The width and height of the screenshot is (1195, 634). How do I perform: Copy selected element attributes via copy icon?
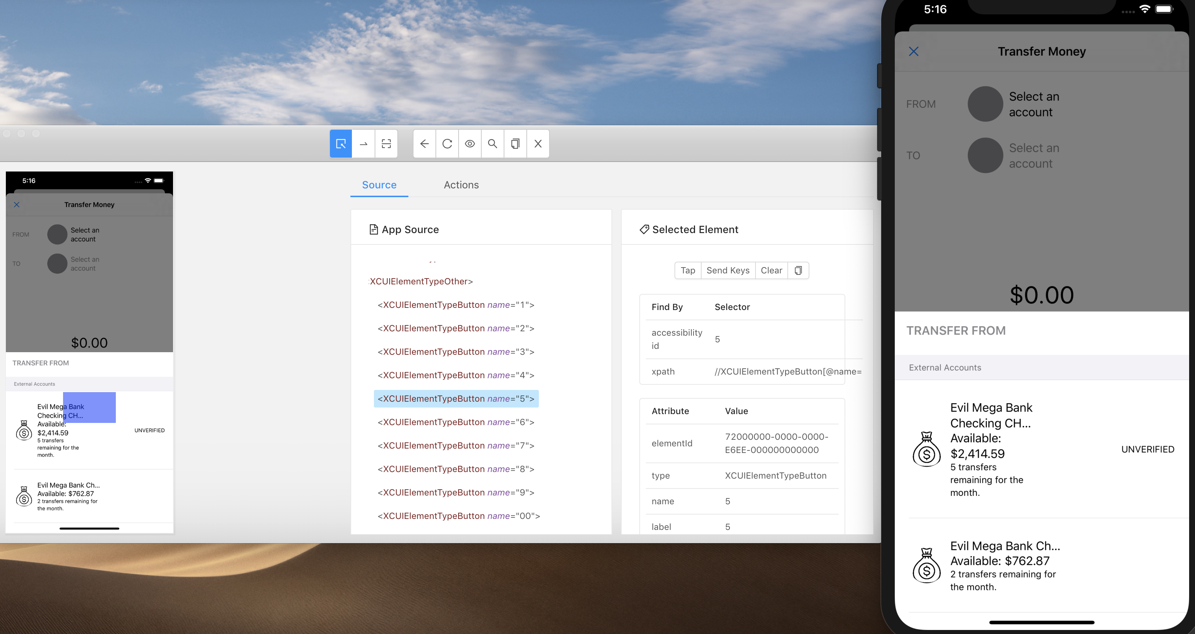point(798,270)
